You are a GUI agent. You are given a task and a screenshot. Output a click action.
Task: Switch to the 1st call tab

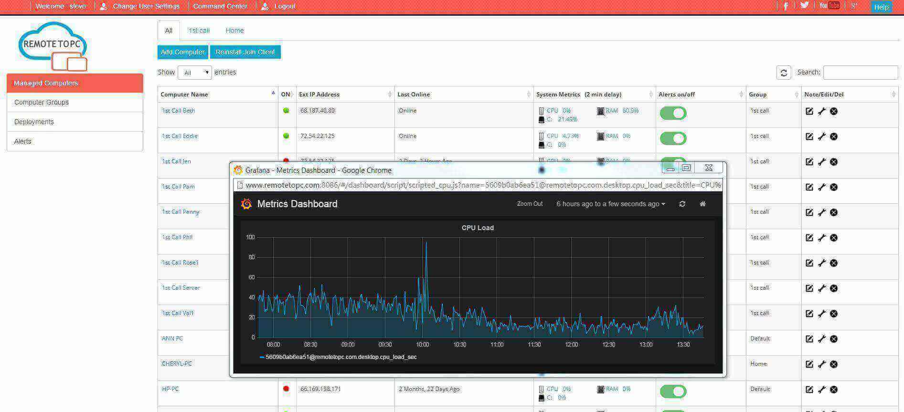coord(199,31)
